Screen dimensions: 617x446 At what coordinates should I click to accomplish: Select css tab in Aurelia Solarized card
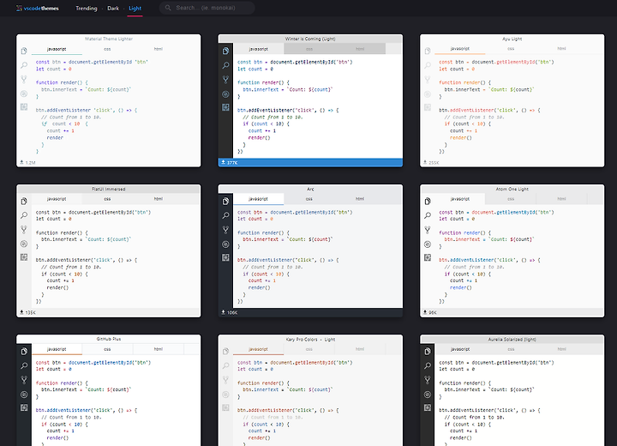pyautogui.click(x=511, y=349)
